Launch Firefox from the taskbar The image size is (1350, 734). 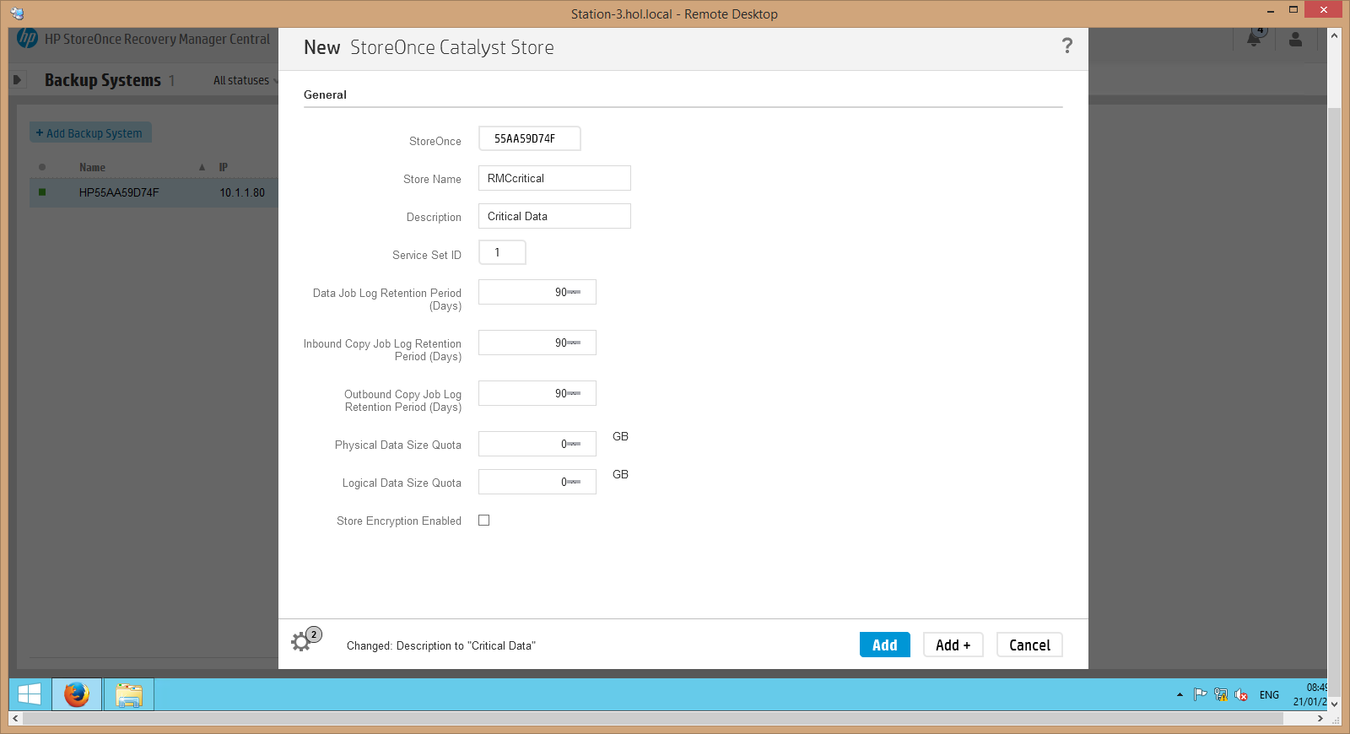pos(77,694)
